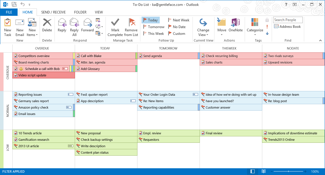The width and height of the screenshot is (325, 175).
Task: Flag for follow up Today
Action: 151,20
